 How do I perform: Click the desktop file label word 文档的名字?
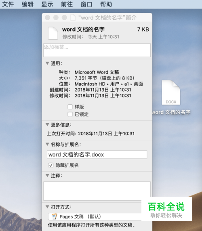171,112
